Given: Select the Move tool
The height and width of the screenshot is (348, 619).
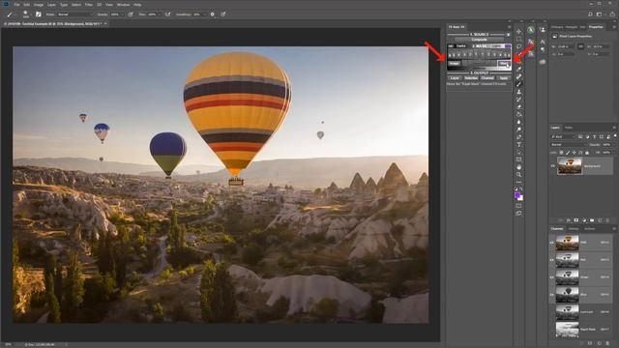Looking at the screenshot, I should tap(518, 32).
